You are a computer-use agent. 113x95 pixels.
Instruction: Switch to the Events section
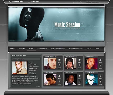coord(22,49)
